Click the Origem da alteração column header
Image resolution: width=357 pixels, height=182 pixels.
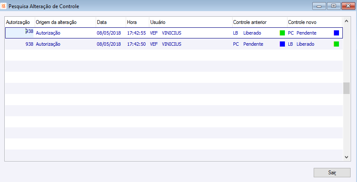(65, 22)
